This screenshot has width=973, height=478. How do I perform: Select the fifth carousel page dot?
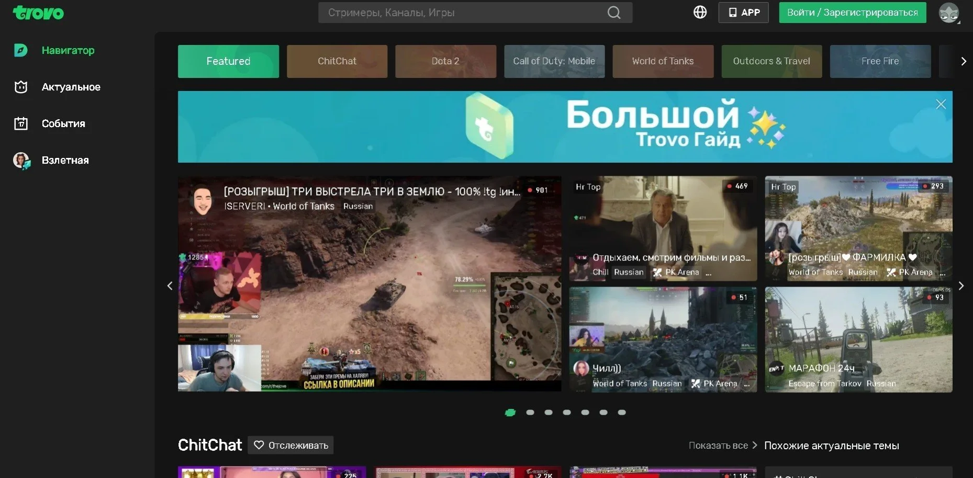(x=585, y=413)
